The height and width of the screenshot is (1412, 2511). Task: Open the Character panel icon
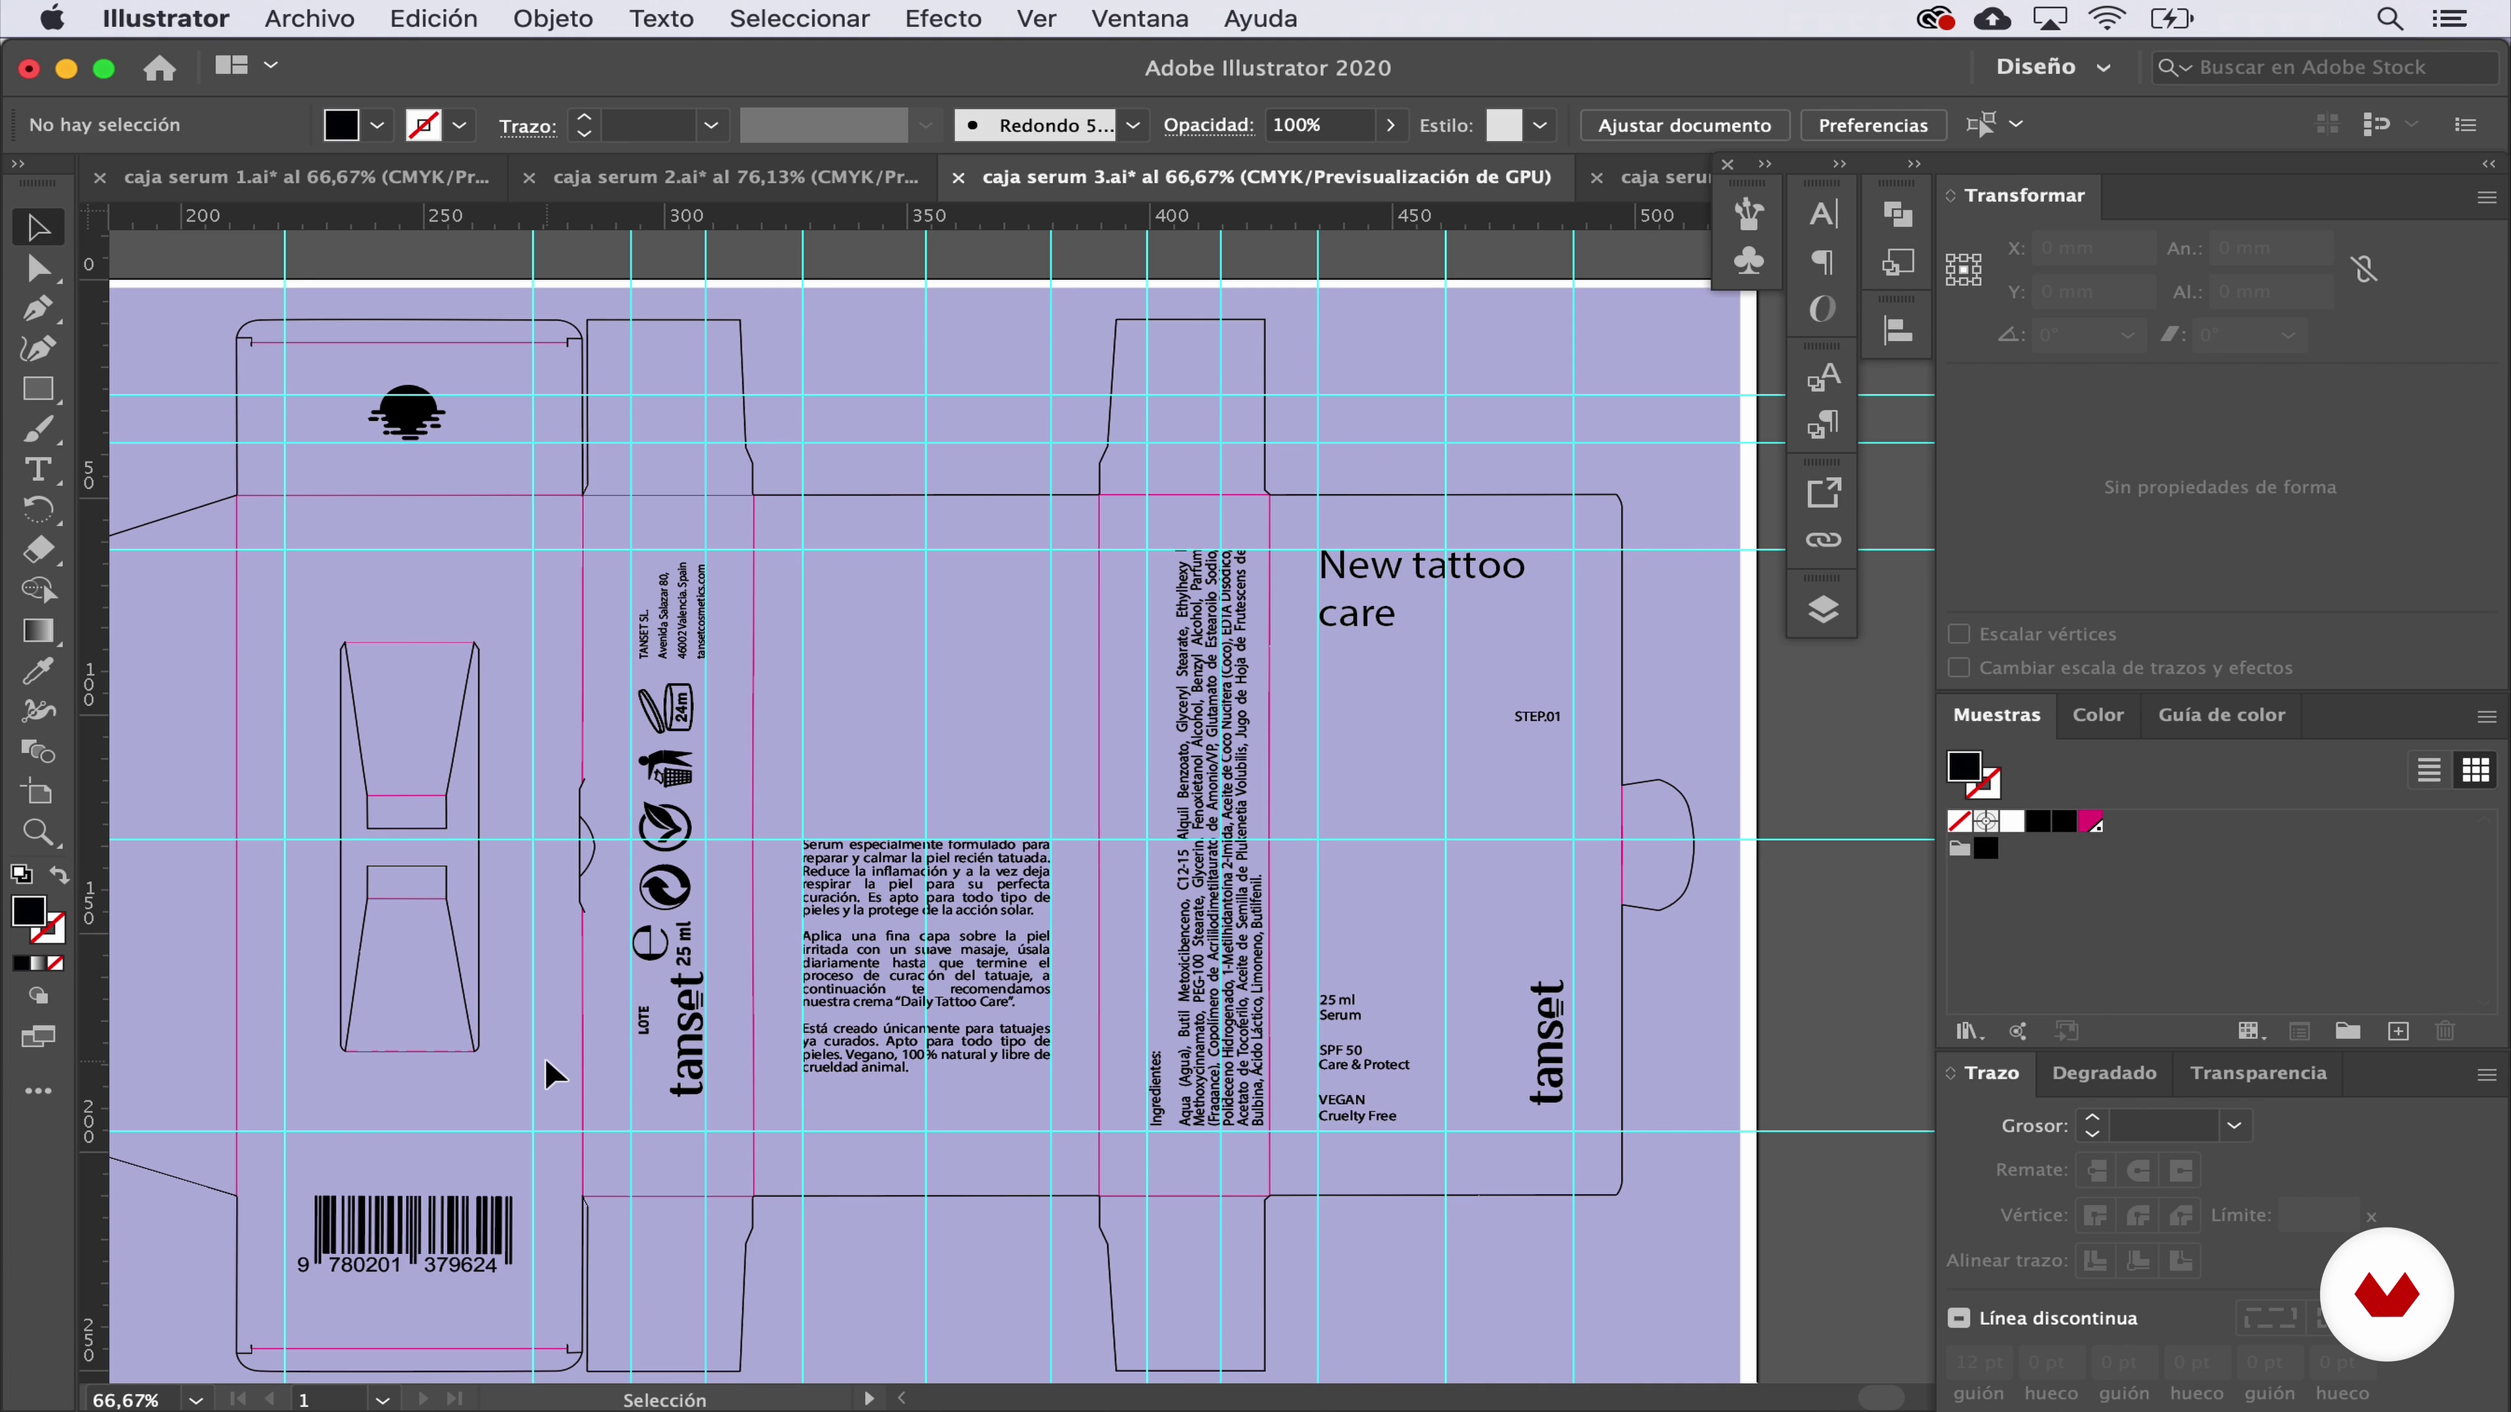[x=1823, y=213]
